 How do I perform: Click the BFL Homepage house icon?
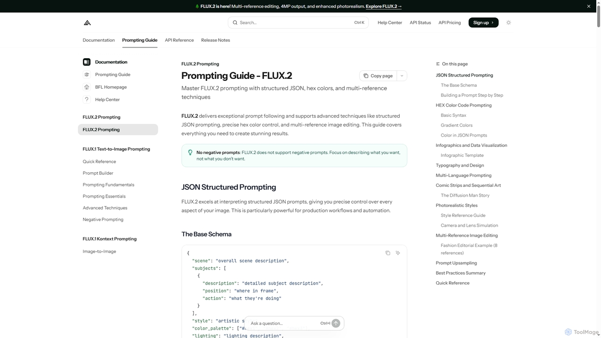tap(86, 87)
